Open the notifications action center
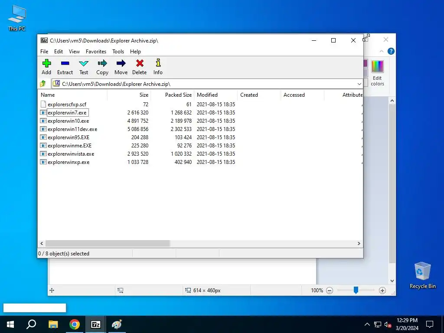 (x=430, y=324)
